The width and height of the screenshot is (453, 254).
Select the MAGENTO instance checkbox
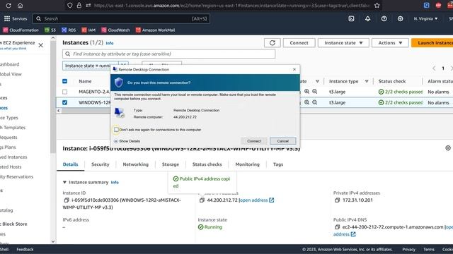(x=64, y=92)
